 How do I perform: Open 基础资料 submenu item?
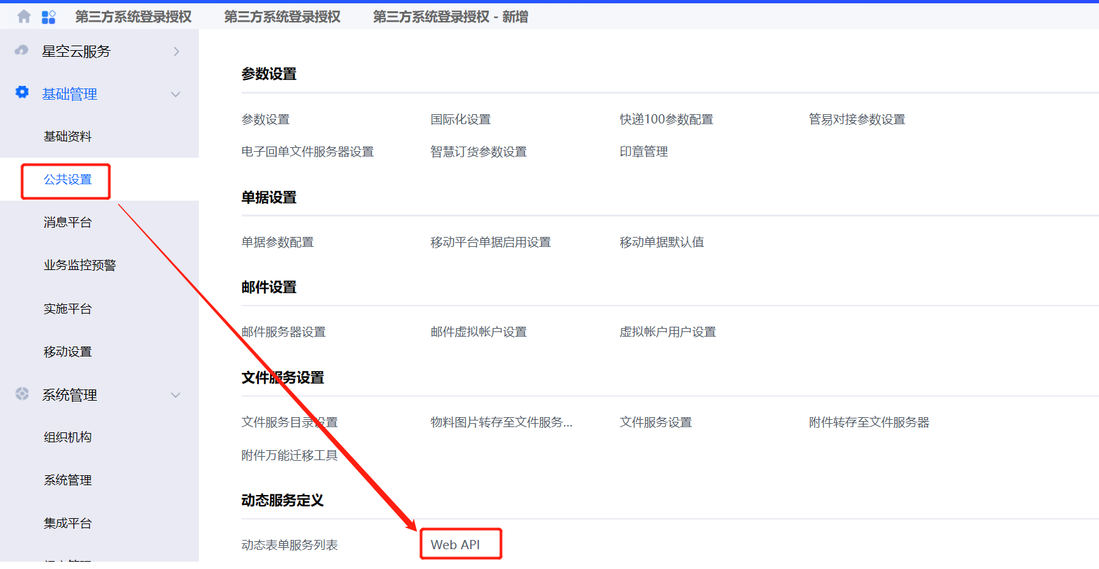67,137
